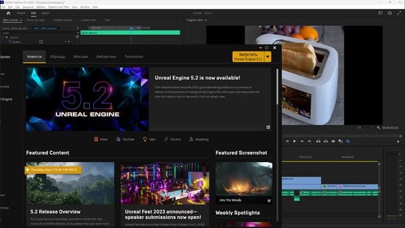Screen dimensions: 405x228
Task: Open the Graphics and Titles menu
Action: click(59, 7)
